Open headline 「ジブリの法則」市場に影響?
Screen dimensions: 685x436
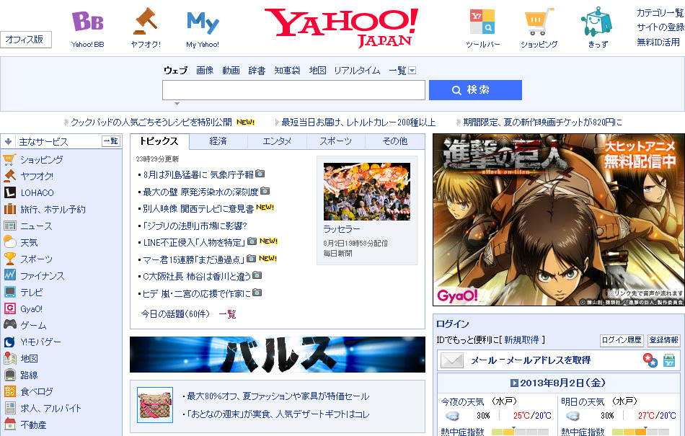point(195,226)
